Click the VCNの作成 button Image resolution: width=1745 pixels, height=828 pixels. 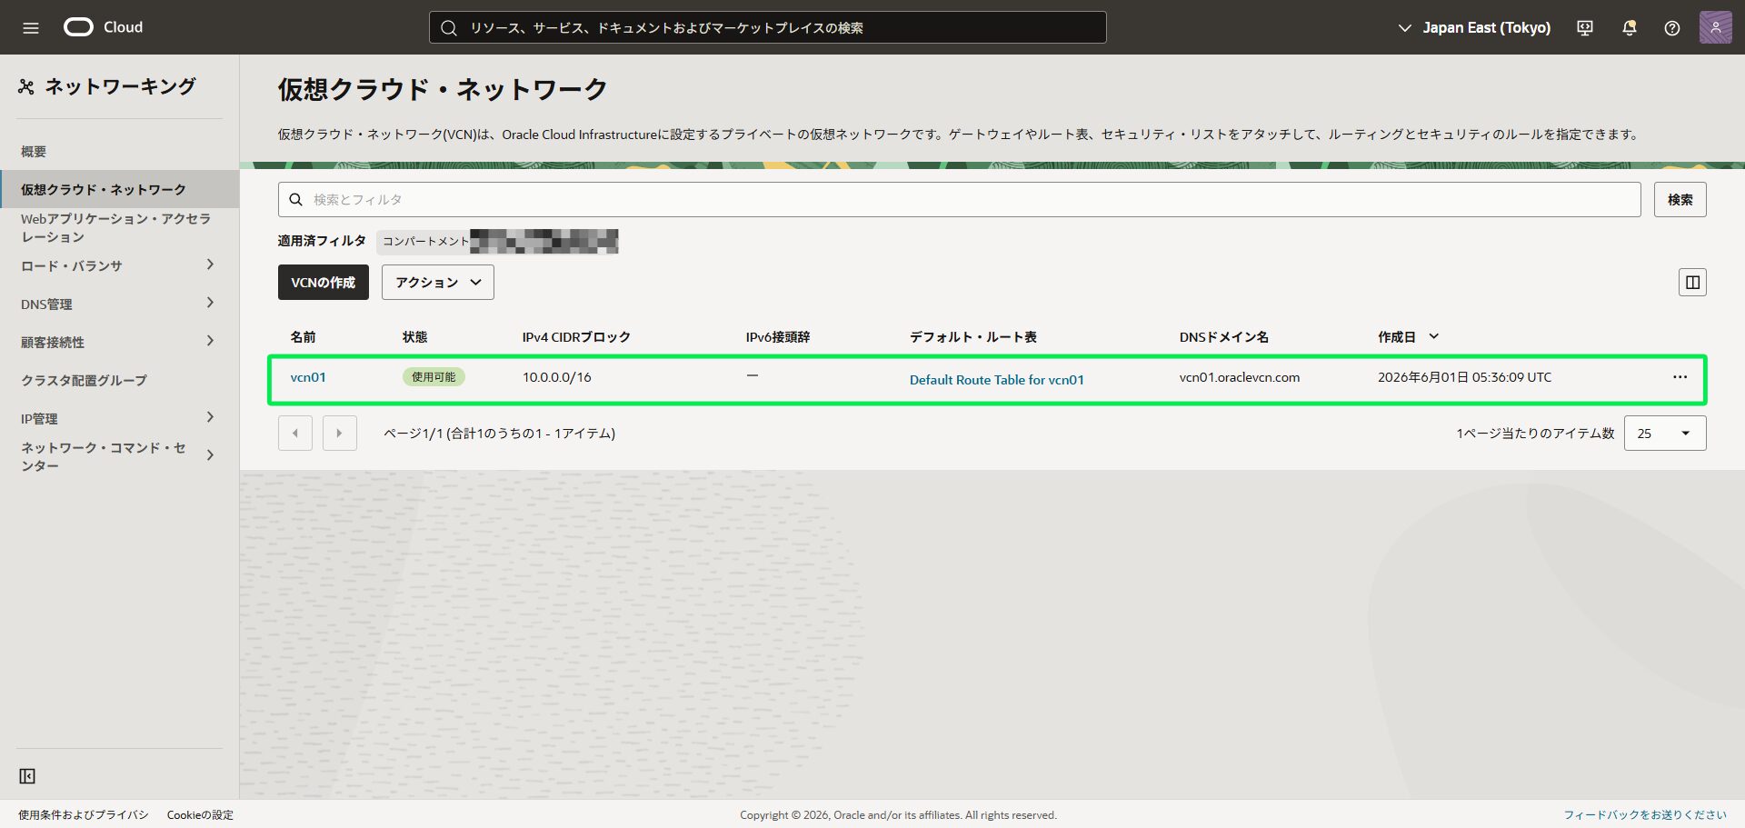point(324,283)
